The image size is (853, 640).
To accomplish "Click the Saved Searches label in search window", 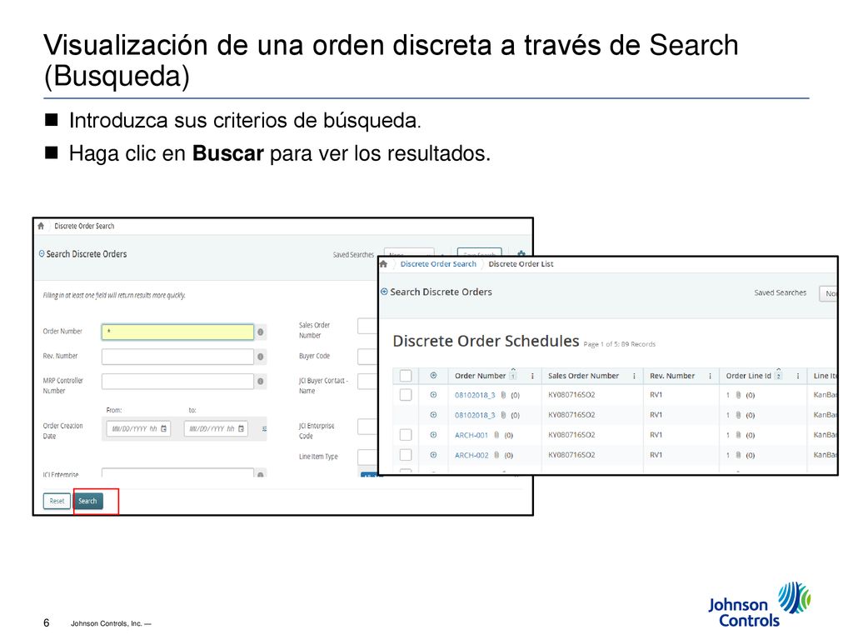I will 353,255.
